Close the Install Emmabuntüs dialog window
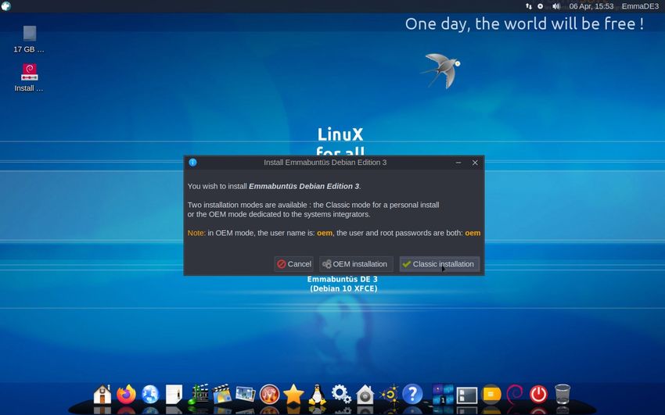This screenshot has width=665, height=415. 475,163
